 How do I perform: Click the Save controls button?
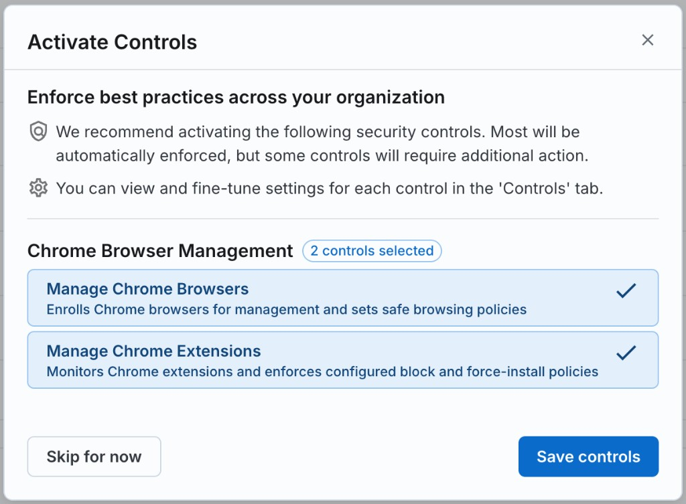point(588,456)
